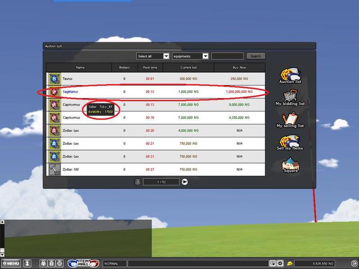Image resolution: width=359 pixels, height=269 pixels.
Task: Click the Sell my items icon
Action: point(290,140)
